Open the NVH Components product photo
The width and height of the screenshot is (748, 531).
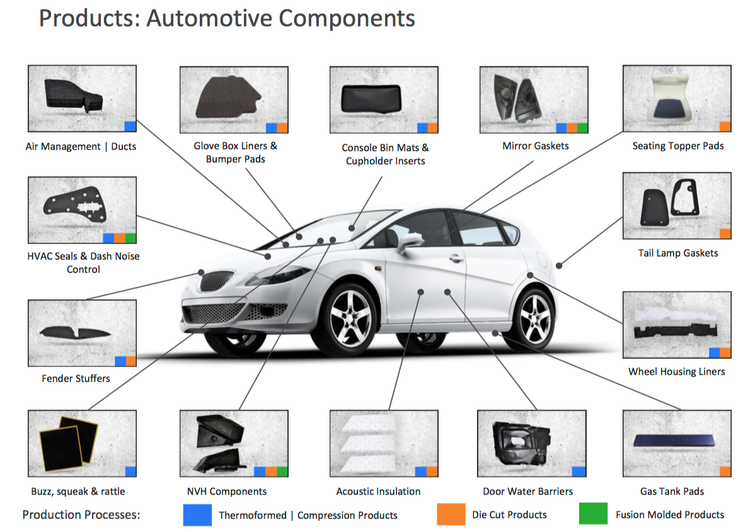point(234,443)
